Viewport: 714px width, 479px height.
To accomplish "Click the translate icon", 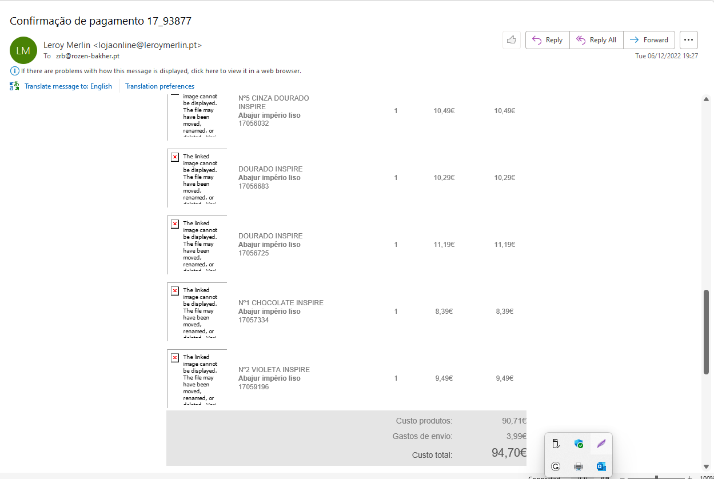I will tap(14, 86).
